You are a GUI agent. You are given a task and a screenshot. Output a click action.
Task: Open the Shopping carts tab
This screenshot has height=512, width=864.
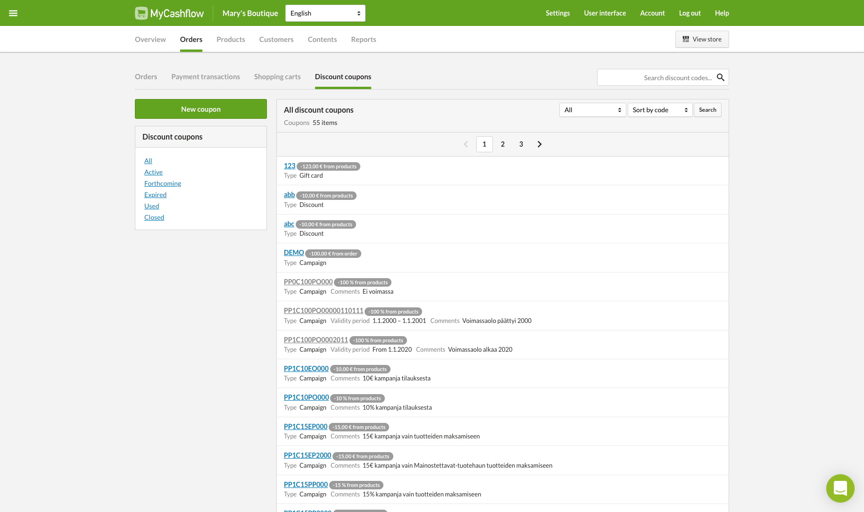pyautogui.click(x=277, y=77)
